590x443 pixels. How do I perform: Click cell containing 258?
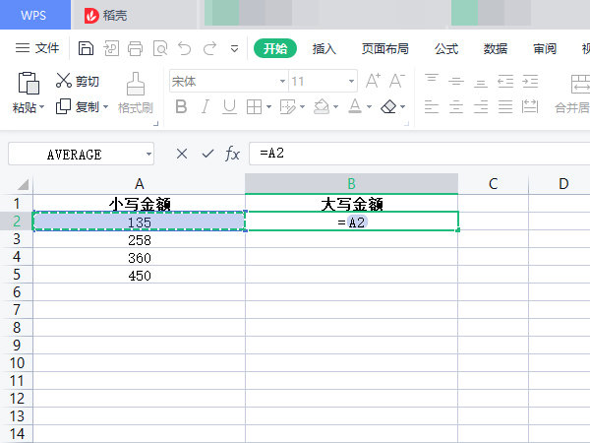(x=140, y=240)
